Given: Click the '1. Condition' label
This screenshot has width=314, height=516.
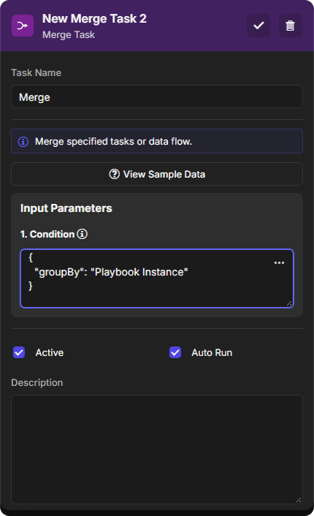Looking at the screenshot, I should 47,234.
